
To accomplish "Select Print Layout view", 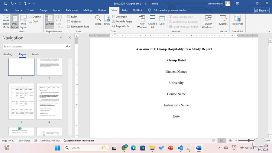I will (15, 22).
